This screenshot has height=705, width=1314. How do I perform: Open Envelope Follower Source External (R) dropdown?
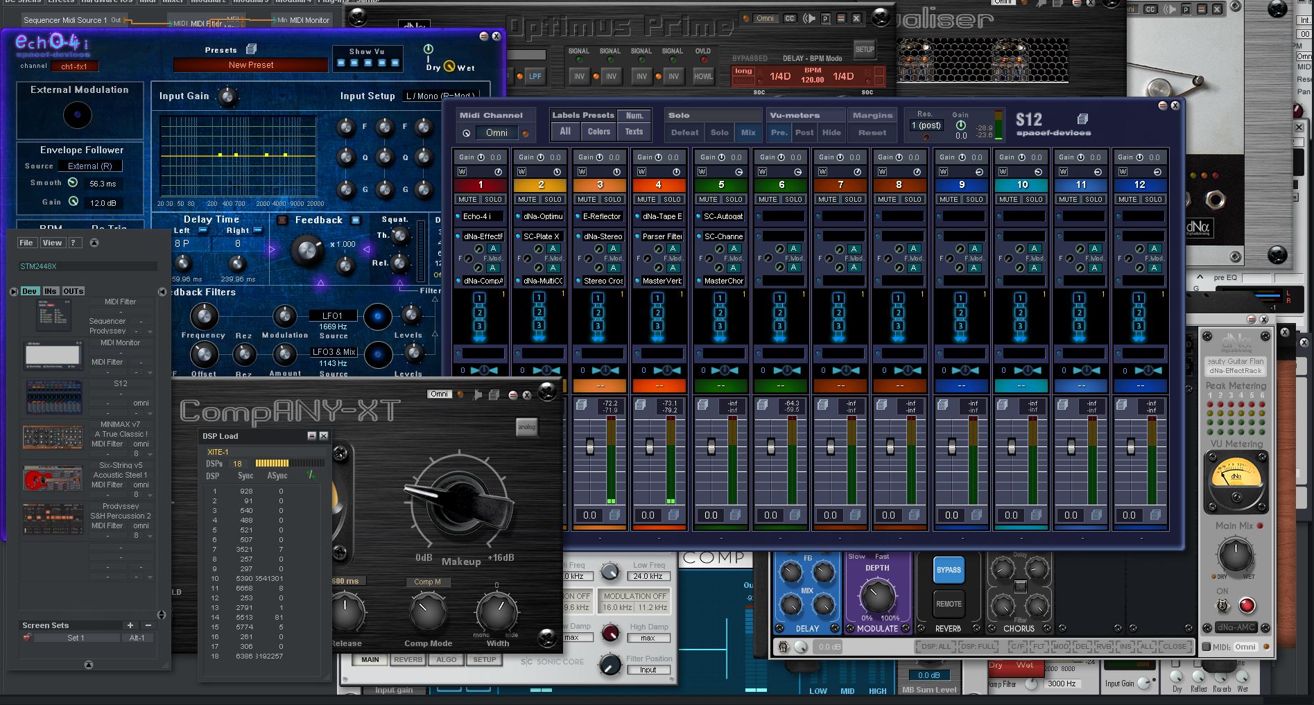tap(90, 166)
